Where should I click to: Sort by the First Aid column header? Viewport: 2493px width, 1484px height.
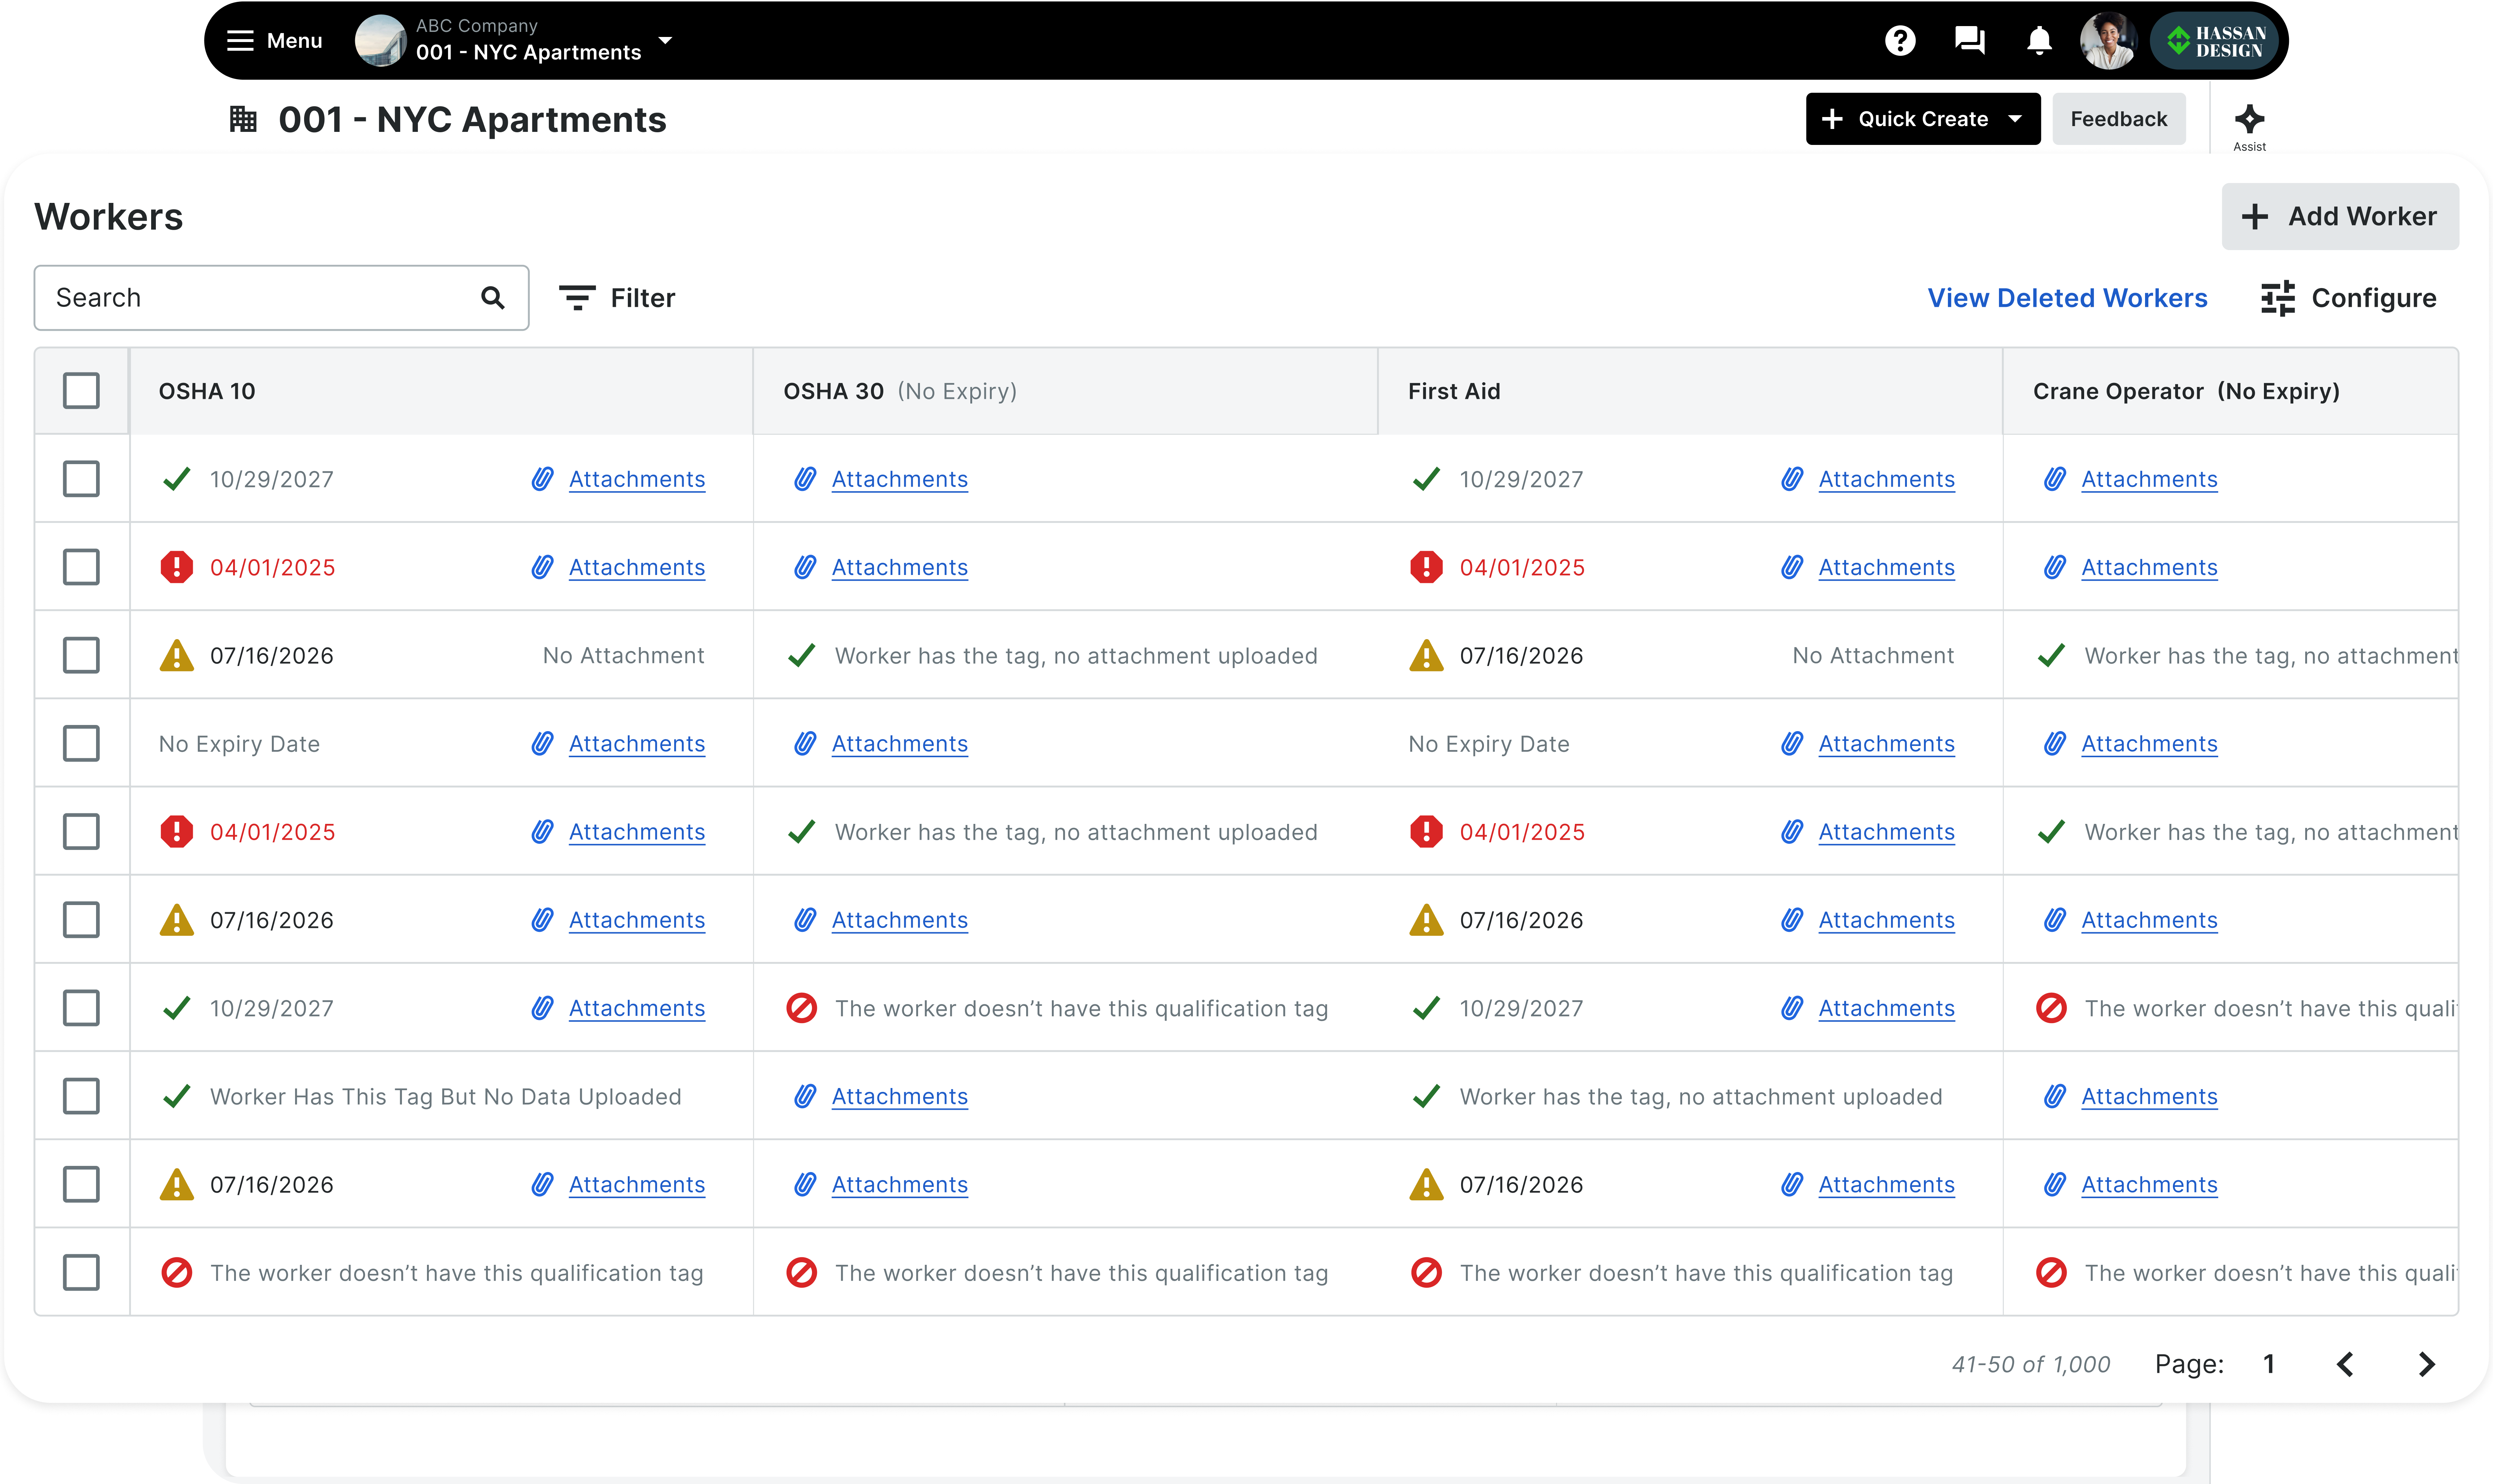pos(1453,391)
